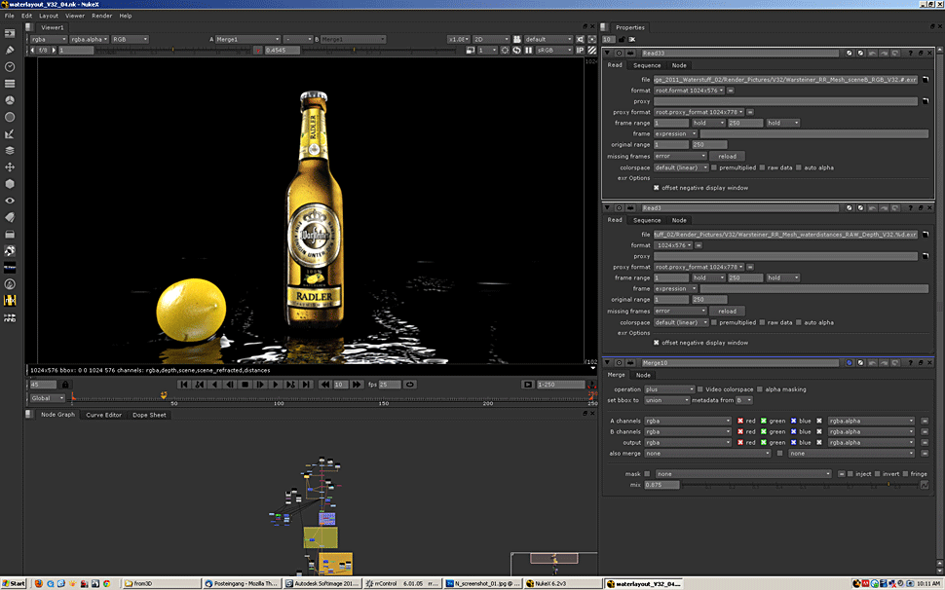
Task: Open the set bbox to union dropdown
Action: (x=667, y=400)
